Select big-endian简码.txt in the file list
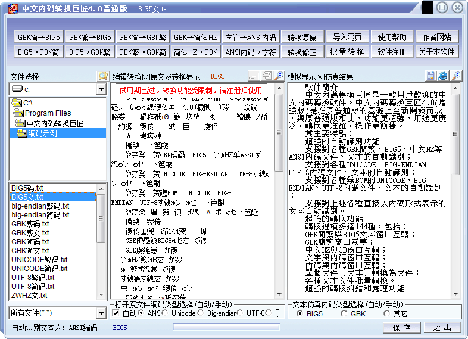Screen dimensions: 468x339 click(x=54, y=214)
